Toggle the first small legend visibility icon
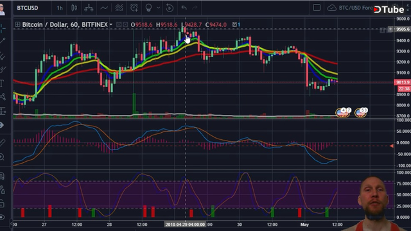 point(119,24)
